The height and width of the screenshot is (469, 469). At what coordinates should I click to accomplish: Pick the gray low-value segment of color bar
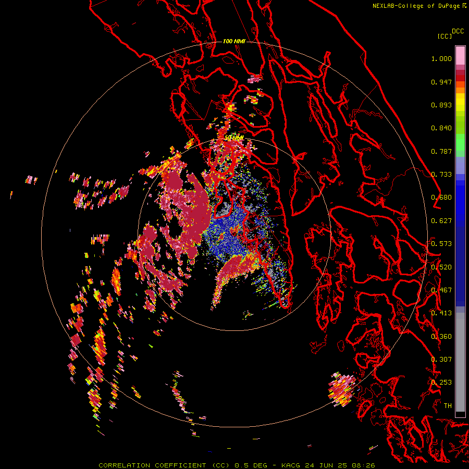pyautogui.click(x=460, y=362)
